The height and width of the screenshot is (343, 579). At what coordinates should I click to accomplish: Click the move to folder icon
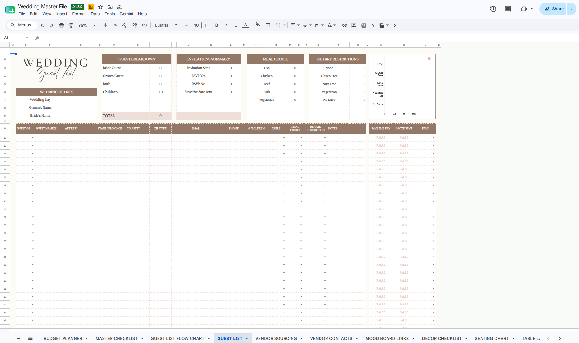pos(110,7)
